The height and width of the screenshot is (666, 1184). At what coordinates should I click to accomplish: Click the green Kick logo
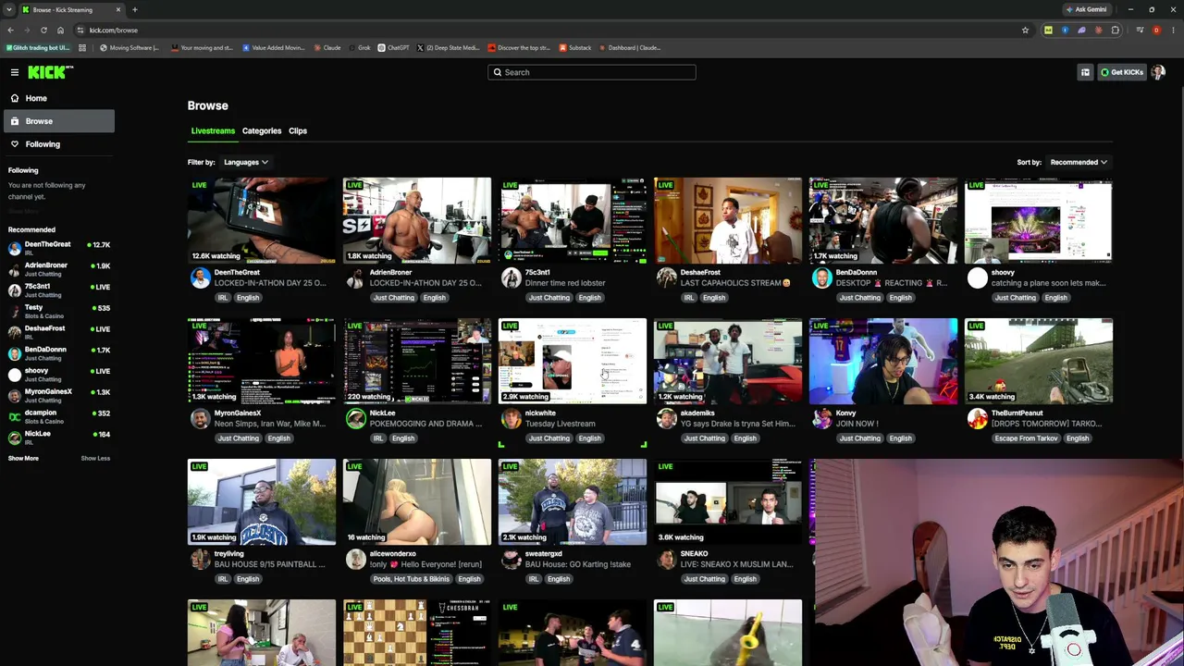50,72
